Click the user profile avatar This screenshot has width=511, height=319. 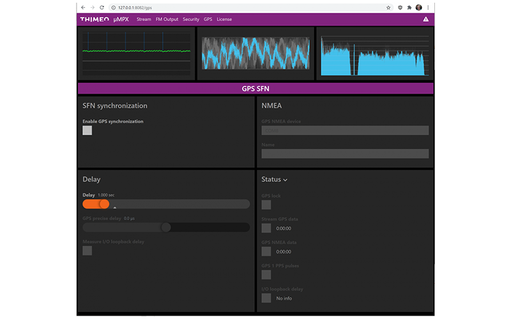point(419,8)
